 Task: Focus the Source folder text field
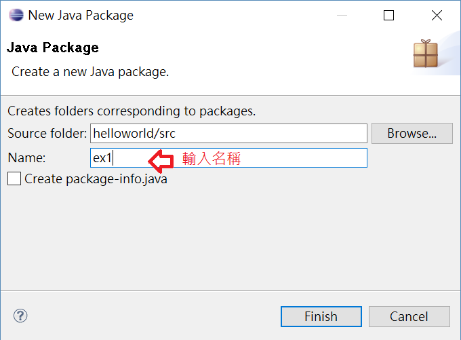point(228,133)
